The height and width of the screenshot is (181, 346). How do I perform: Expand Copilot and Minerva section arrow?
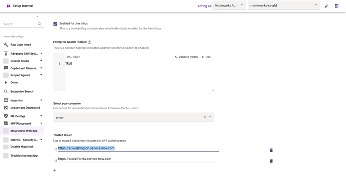click(x=41, y=68)
